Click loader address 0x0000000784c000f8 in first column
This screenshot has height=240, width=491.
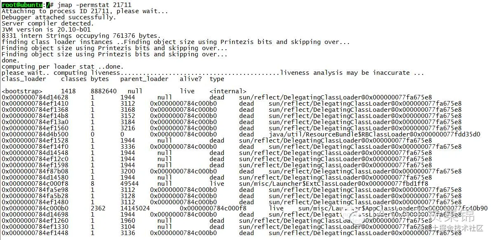[x=35, y=184]
